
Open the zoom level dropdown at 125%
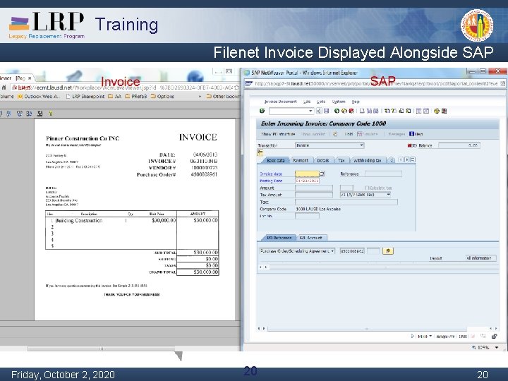click(x=497, y=347)
